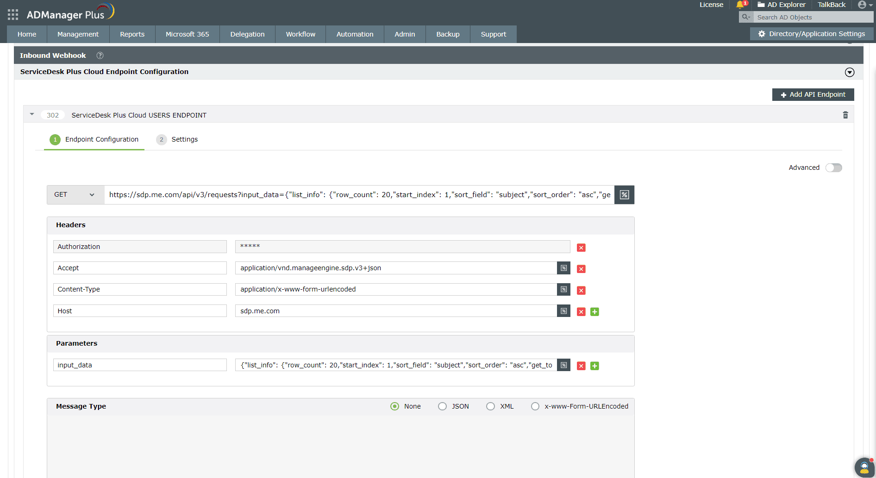Open the License page link
Viewport: 876px width, 478px height.
click(711, 5)
